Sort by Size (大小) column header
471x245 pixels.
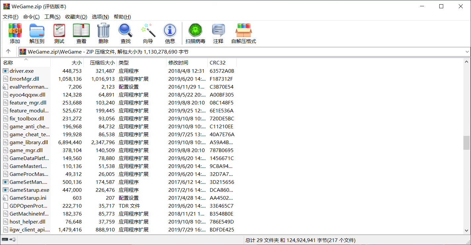click(x=67, y=62)
